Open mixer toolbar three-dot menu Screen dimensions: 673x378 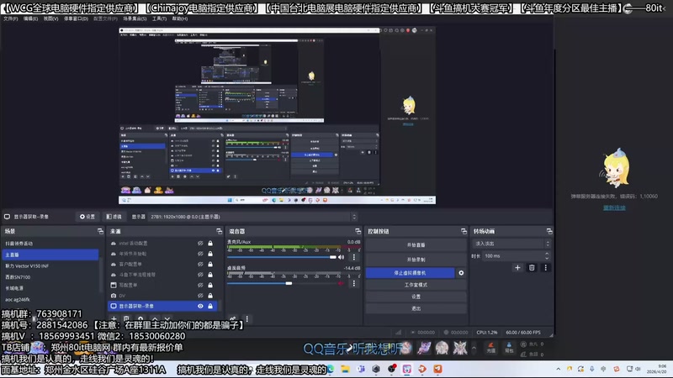tap(246, 319)
